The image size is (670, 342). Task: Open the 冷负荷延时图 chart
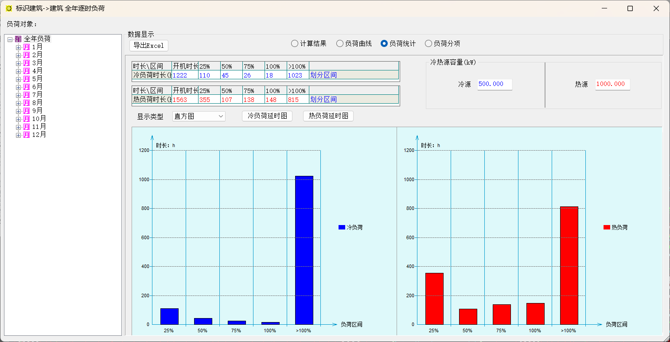point(267,116)
